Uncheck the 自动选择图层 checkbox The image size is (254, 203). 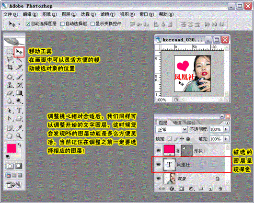[28, 24]
